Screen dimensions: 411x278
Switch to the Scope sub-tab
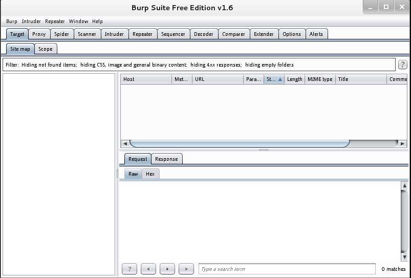coord(46,49)
